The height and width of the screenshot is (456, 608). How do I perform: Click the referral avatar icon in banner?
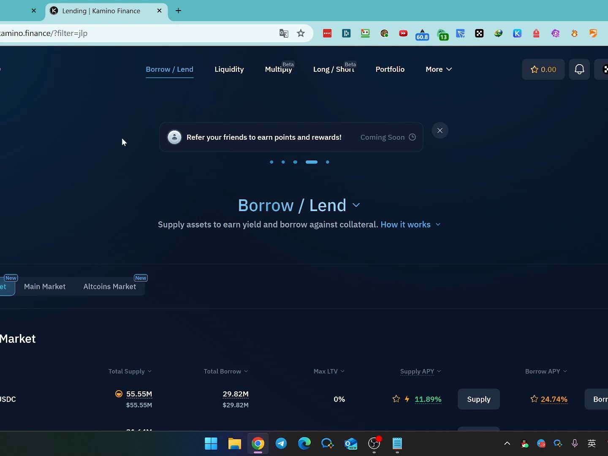coord(174,137)
